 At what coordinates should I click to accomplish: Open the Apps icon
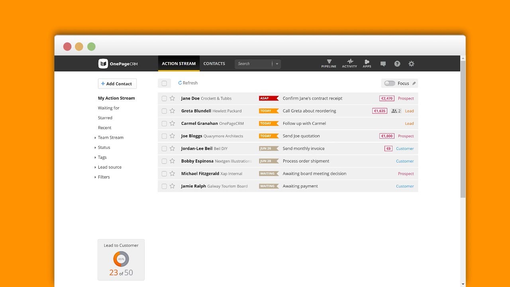click(x=367, y=63)
